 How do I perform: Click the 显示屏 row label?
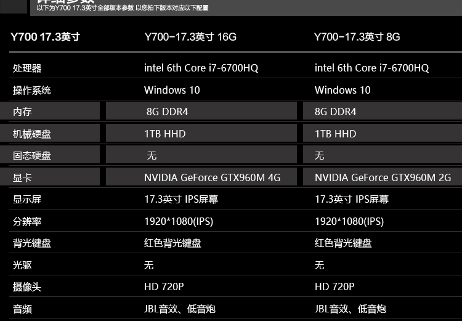[x=27, y=199]
